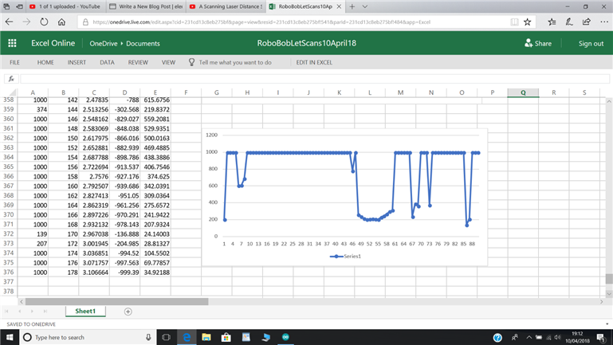The image size is (613, 345).
Task: Click the EDIT IN EXCEL button
Action: click(x=314, y=62)
